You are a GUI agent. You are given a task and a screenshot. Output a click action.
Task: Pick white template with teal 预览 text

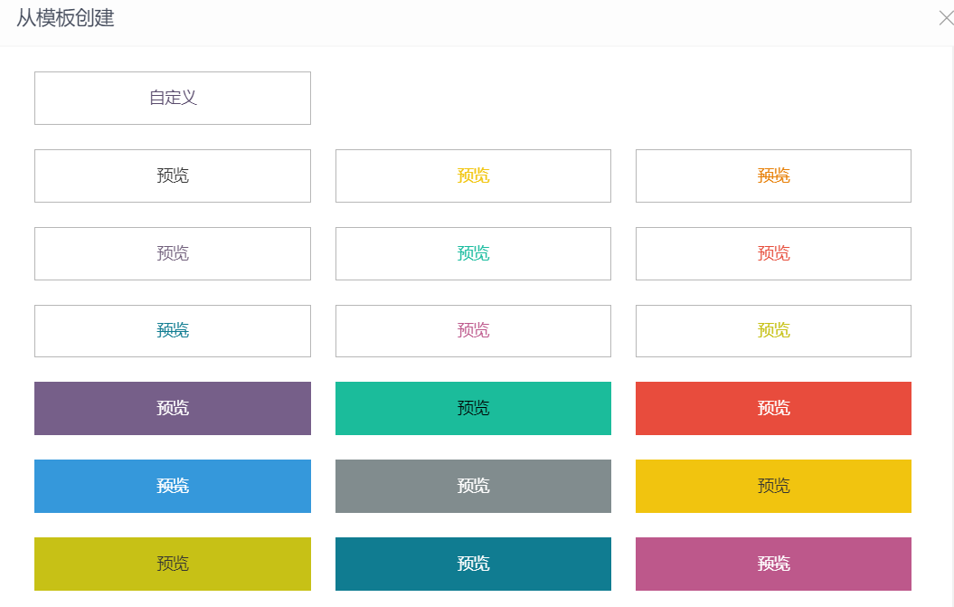point(173,331)
